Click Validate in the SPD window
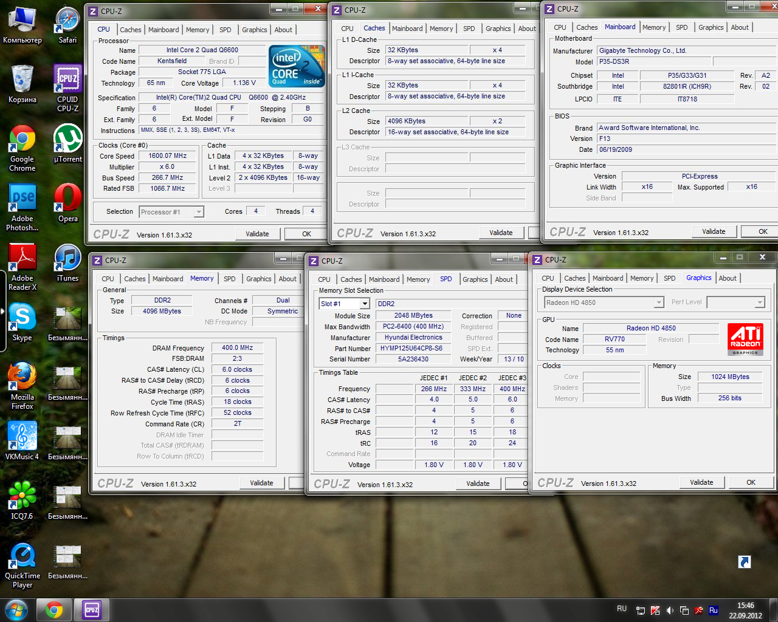The width and height of the screenshot is (778, 622). click(478, 484)
